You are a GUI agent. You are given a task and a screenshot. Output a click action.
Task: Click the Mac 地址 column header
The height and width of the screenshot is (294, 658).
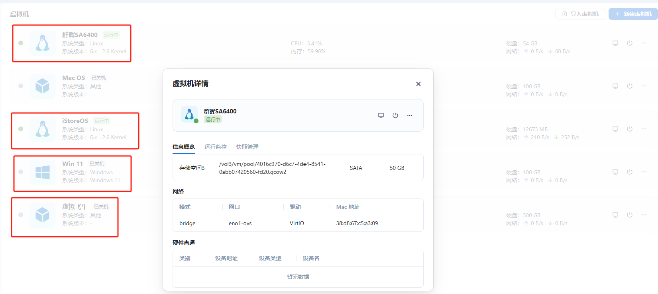[x=348, y=207]
